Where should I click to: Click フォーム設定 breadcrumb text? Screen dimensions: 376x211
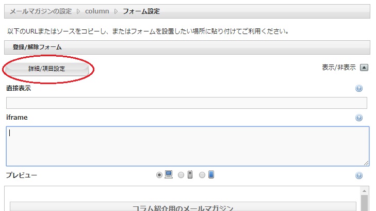pyautogui.click(x=141, y=11)
